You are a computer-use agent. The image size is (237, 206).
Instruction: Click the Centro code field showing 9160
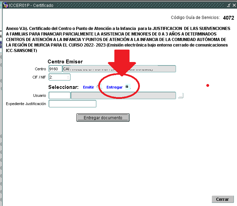point(55,69)
